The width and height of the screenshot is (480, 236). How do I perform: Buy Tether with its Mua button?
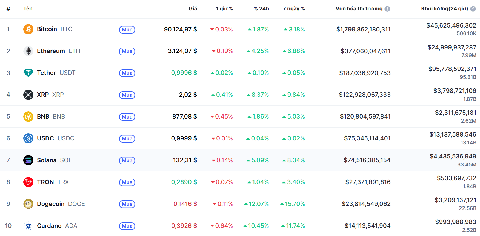(x=127, y=73)
